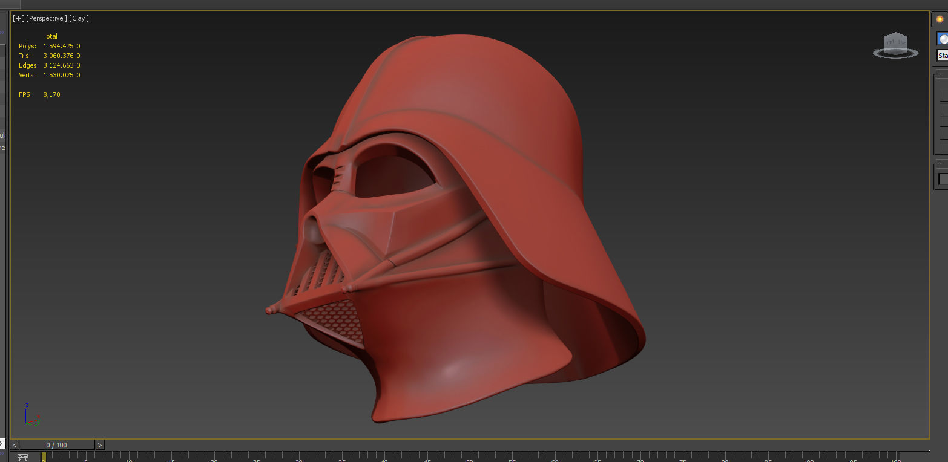Collapse the upper rollout minus toggle
The height and width of the screenshot is (462, 948).
click(939, 74)
